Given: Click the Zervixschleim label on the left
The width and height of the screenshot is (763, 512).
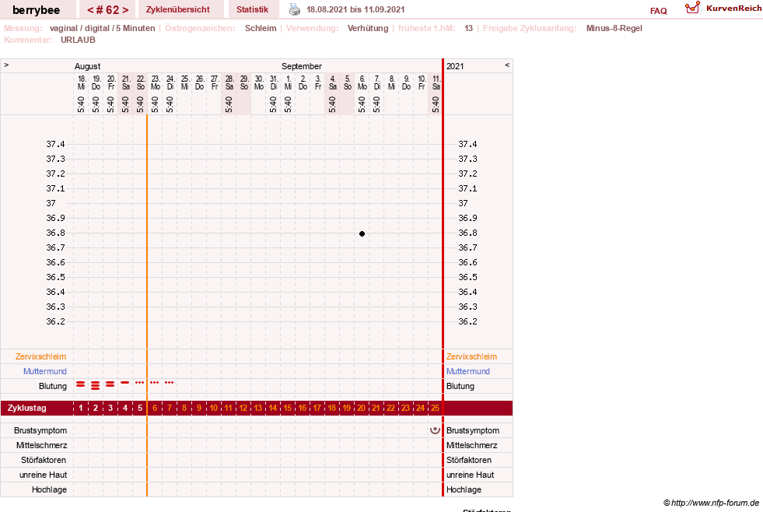Looking at the screenshot, I should (x=41, y=356).
